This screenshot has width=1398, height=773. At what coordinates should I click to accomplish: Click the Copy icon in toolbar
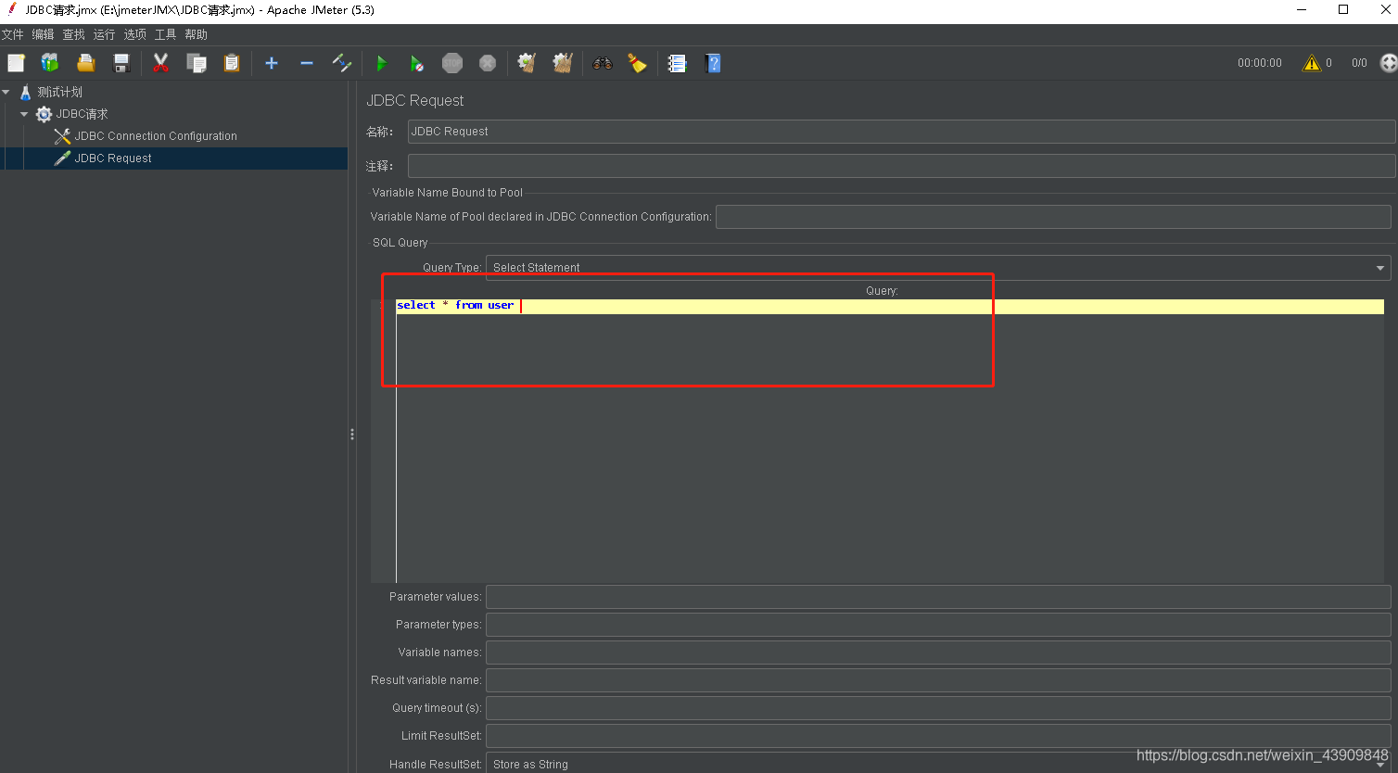[197, 63]
